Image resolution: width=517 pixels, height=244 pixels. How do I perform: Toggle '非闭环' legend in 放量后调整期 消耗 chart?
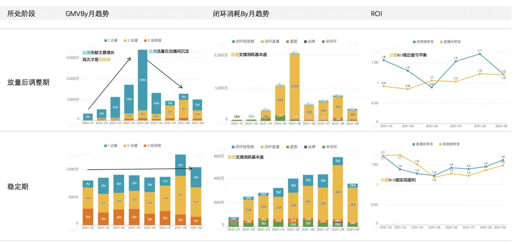point(329,42)
